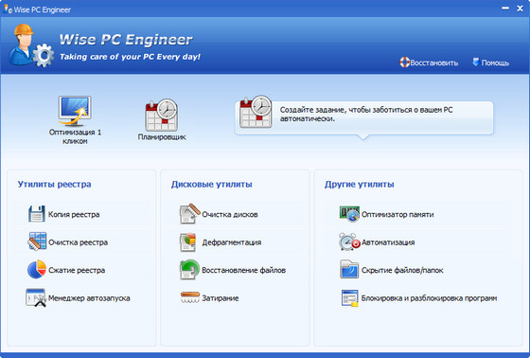Image resolution: width=530 pixels, height=358 pixels.
Task: Click the Автоматизация alarm clock icon
Action: pyautogui.click(x=349, y=242)
